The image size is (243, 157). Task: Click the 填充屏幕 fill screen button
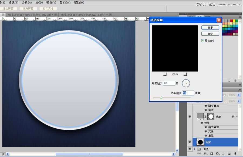point(28,9)
